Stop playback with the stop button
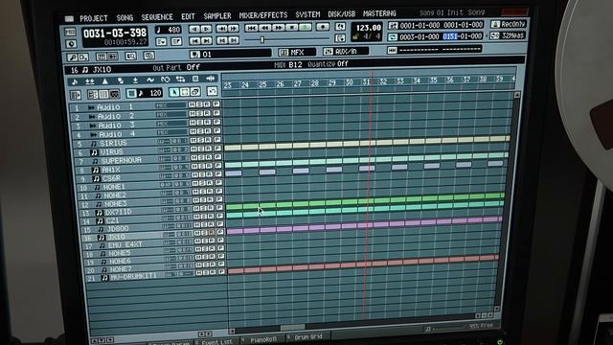Screen dimensions: 613x345 (x=291, y=27)
